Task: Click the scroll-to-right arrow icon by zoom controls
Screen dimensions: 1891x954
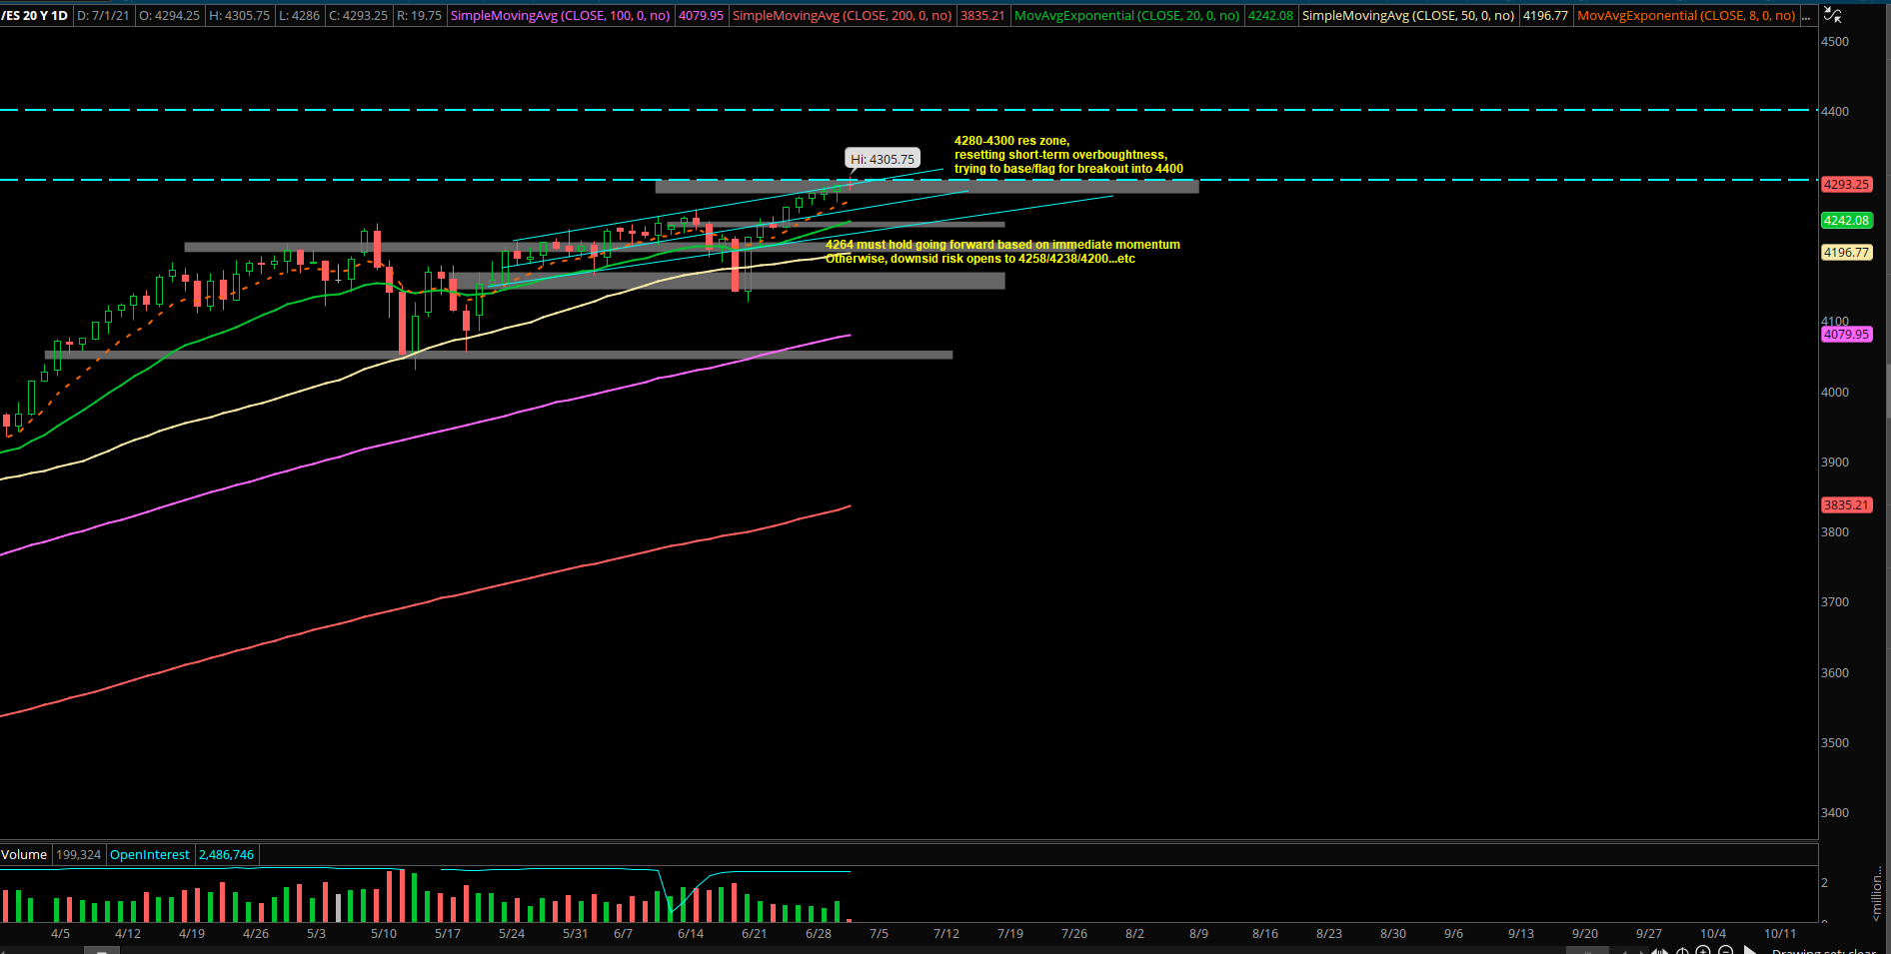Action: pyautogui.click(x=1750, y=951)
